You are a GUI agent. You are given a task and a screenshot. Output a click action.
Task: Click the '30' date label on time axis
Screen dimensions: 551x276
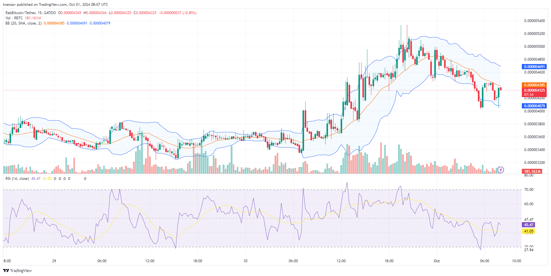pyautogui.click(x=245, y=261)
